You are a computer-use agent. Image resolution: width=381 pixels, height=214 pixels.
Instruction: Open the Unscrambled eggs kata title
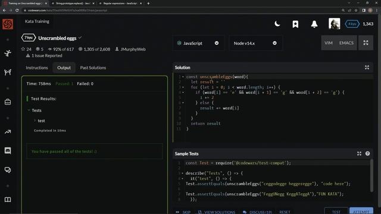[x=57, y=38]
